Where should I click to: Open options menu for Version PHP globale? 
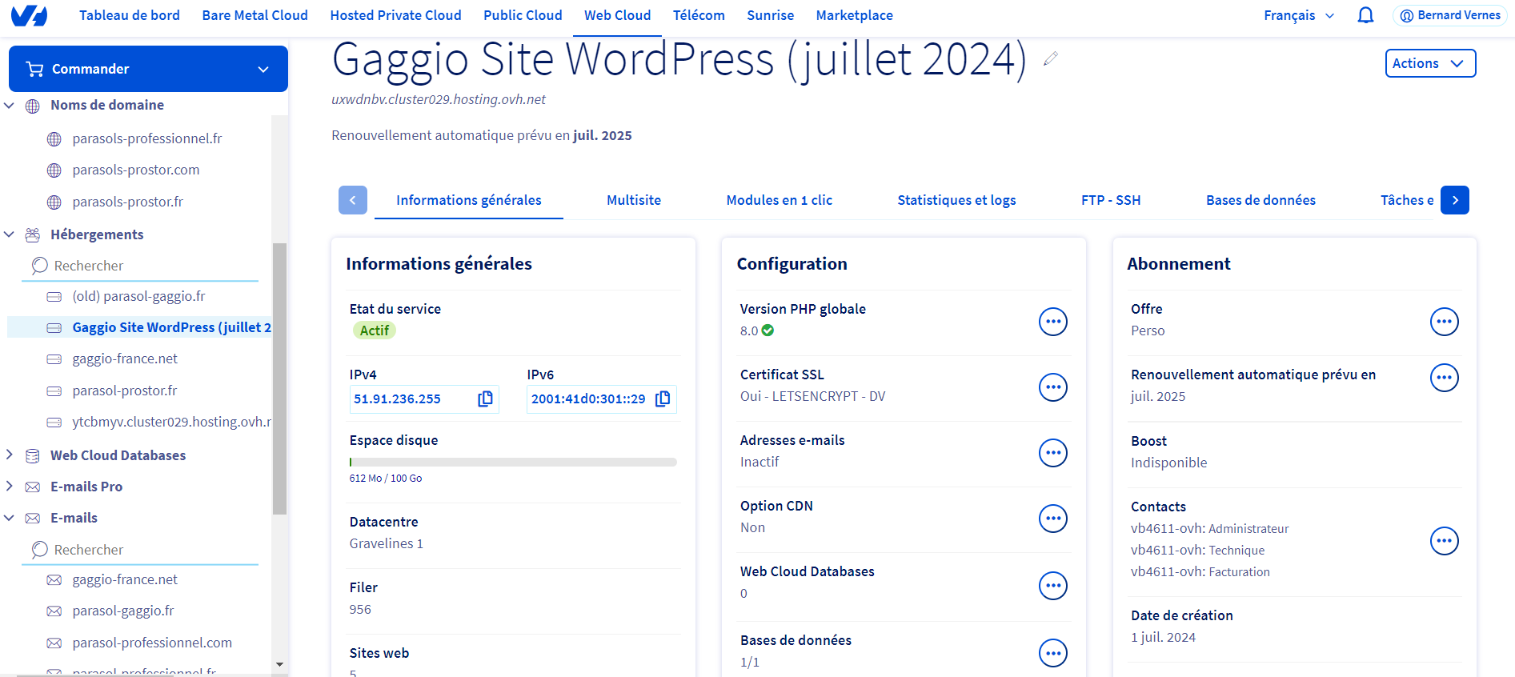1052,322
